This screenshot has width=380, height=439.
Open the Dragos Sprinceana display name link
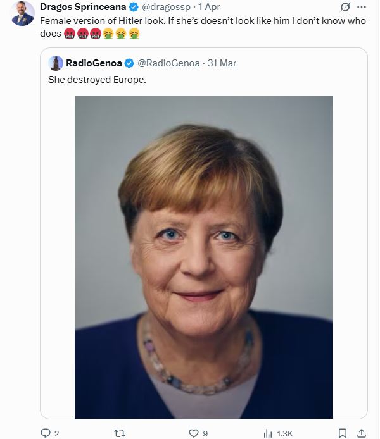(x=83, y=8)
